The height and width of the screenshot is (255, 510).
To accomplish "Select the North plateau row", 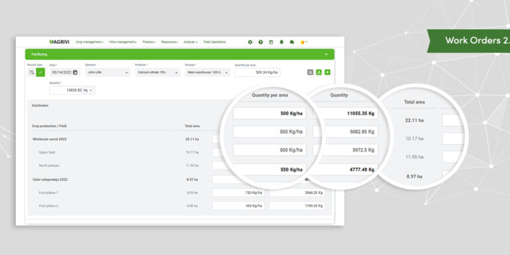I will 49,165.
